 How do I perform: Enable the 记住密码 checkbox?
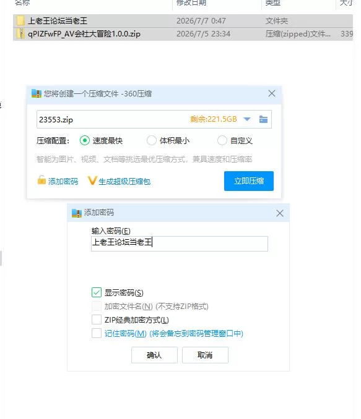click(97, 333)
